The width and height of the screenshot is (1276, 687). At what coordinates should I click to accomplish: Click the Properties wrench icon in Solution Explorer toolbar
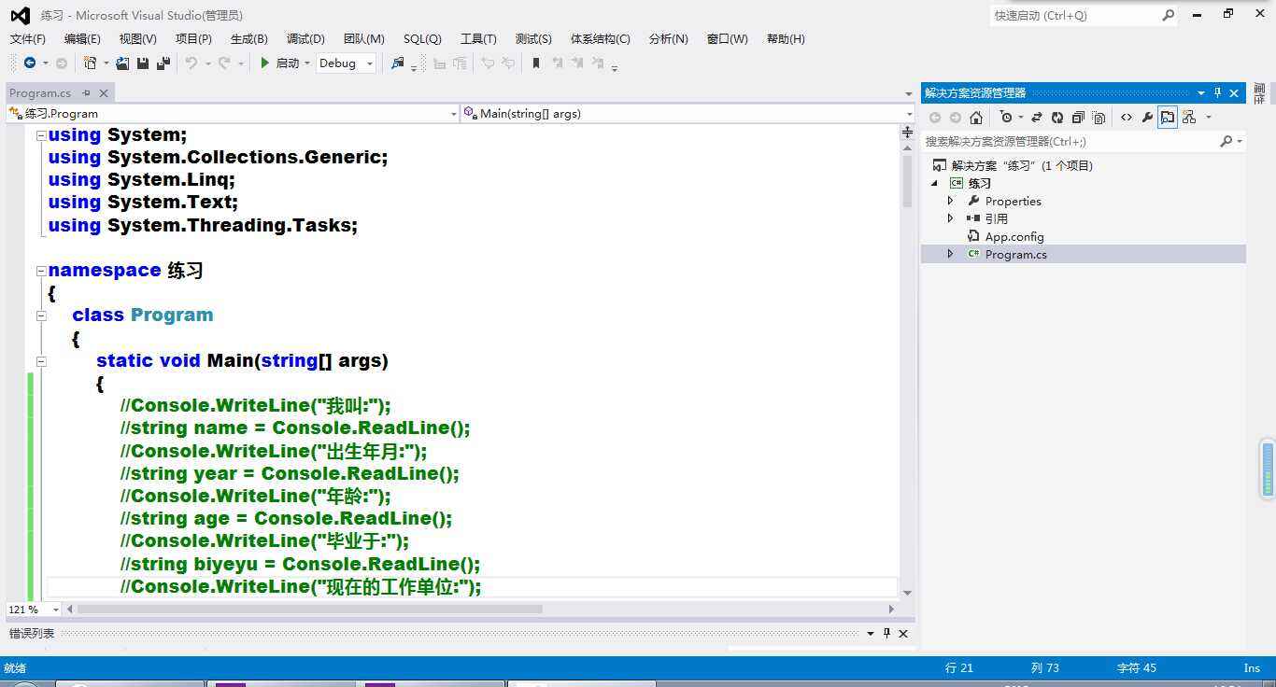[x=1147, y=118]
